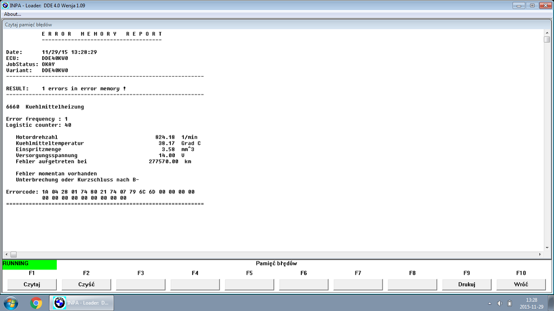
Task: Clear errors with the Czyść button
Action: pyautogui.click(x=86, y=284)
